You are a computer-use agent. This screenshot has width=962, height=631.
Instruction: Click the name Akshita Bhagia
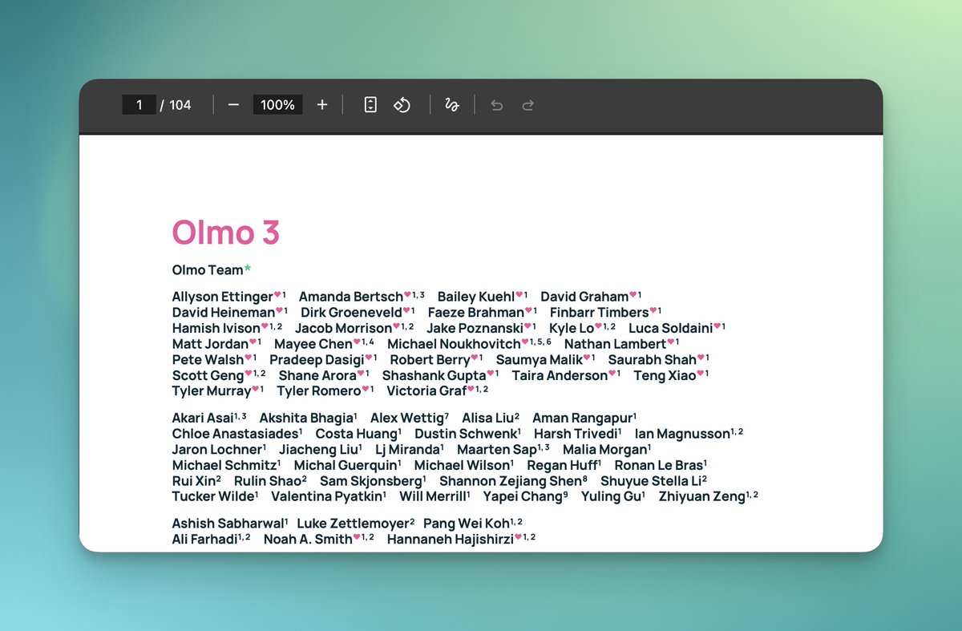click(x=305, y=418)
